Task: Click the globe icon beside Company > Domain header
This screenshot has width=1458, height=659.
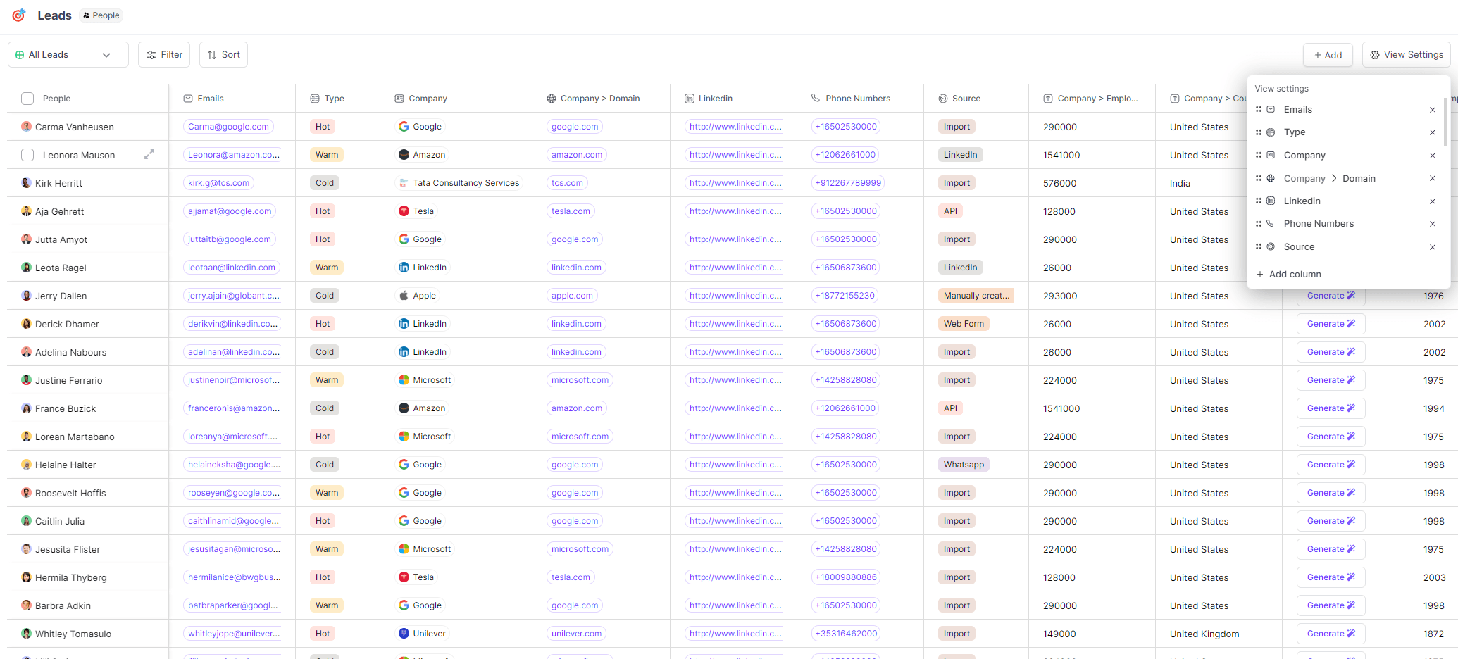Action: pyautogui.click(x=550, y=98)
